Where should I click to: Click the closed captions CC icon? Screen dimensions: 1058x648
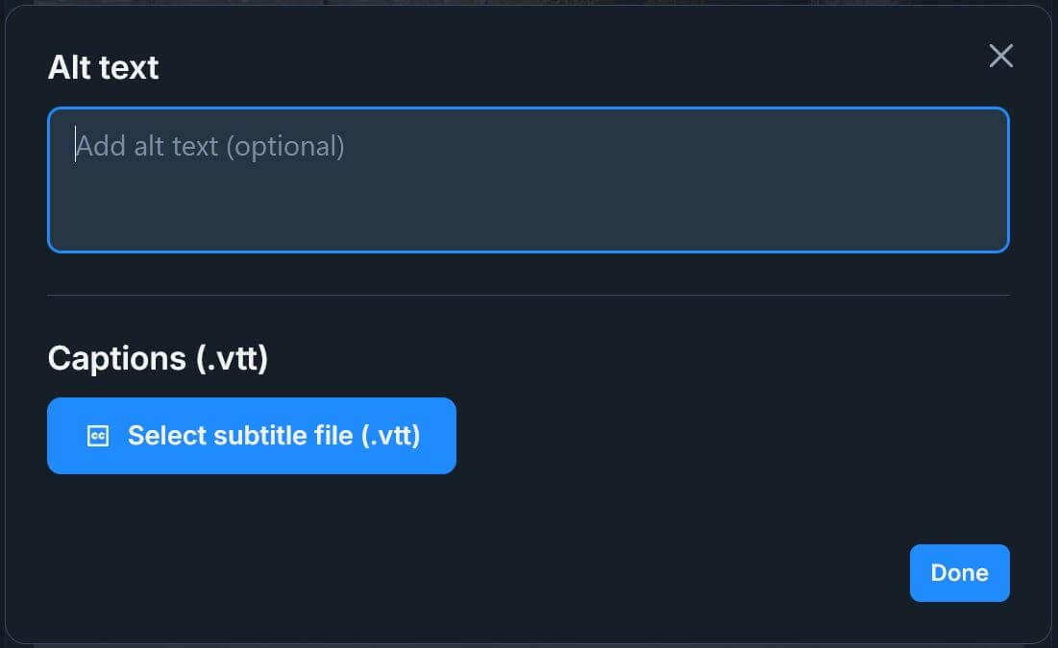coord(97,436)
